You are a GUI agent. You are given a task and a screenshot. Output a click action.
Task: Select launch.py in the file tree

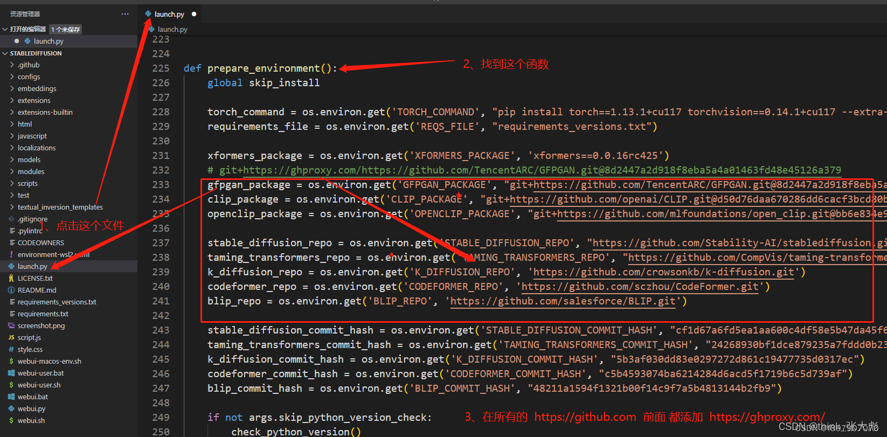click(68, 266)
